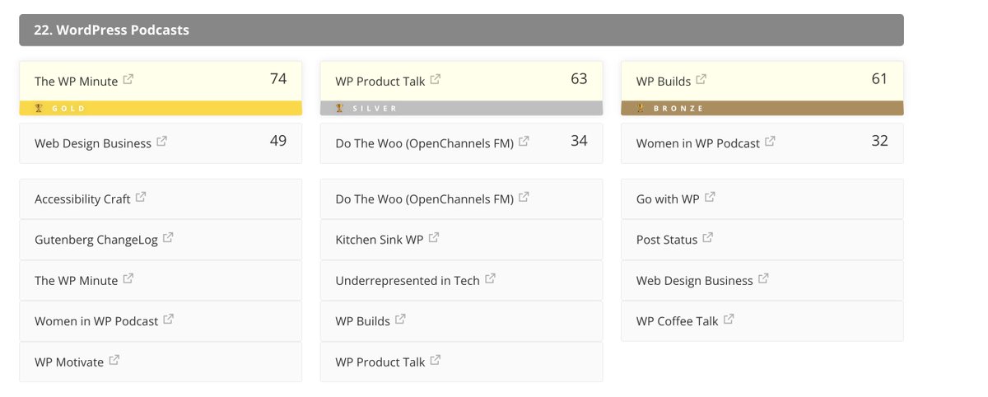Click external link icon beside Kitchen Sink WP
Screen dimensions: 988x397
[x=434, y=238]
